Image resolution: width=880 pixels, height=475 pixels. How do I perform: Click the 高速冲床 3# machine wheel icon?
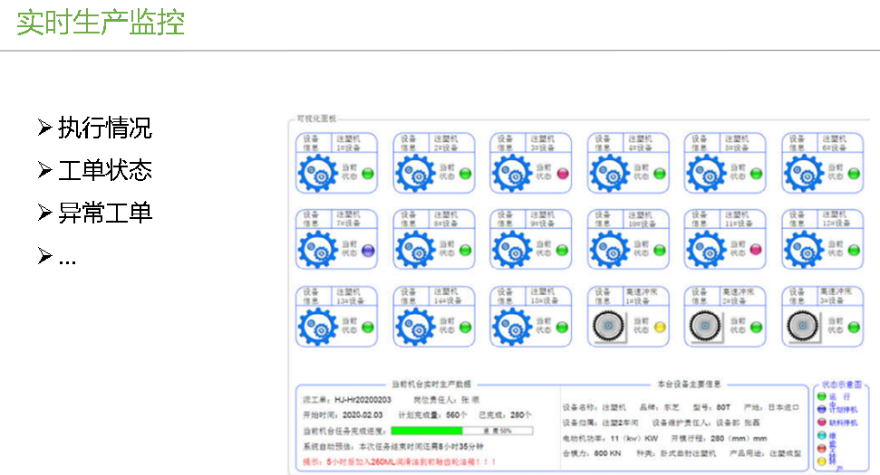coord(804,325)
